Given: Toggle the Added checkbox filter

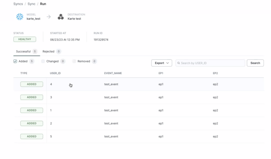Looking at the screenshot, I should click(15, 61).
